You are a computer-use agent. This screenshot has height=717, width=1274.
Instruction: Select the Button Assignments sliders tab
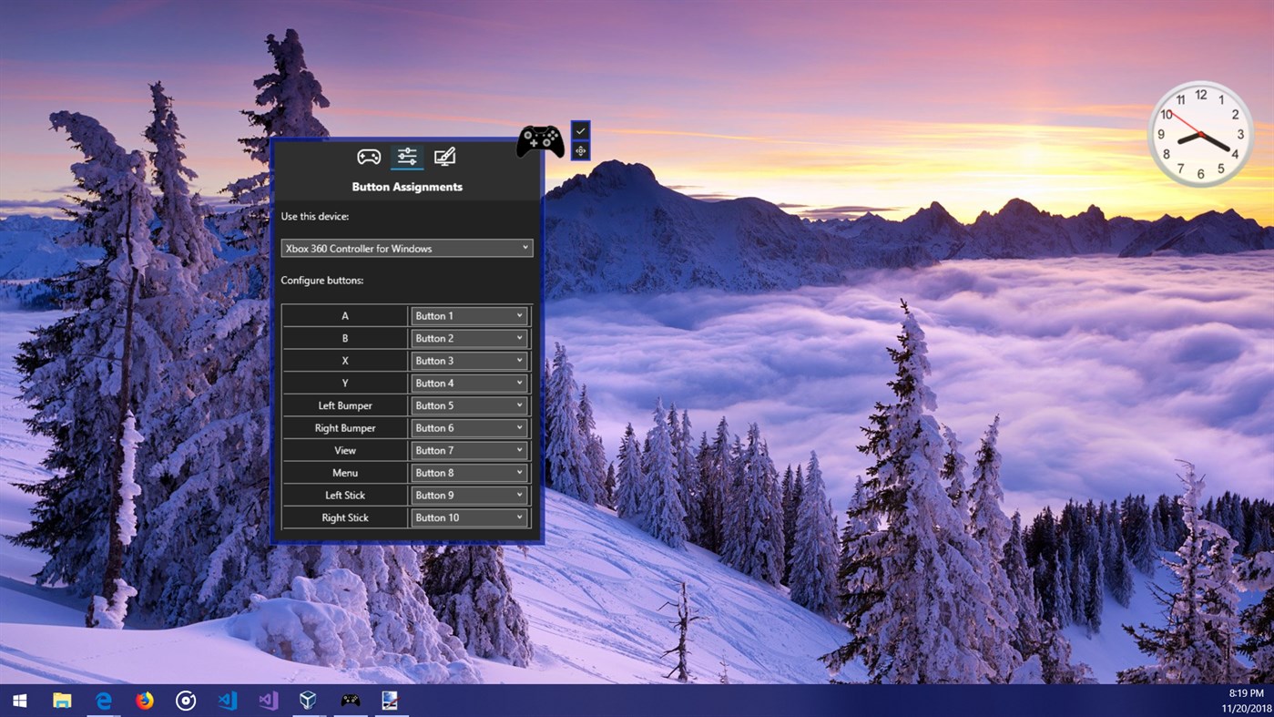pyautogui.click(x=407, y=157)
